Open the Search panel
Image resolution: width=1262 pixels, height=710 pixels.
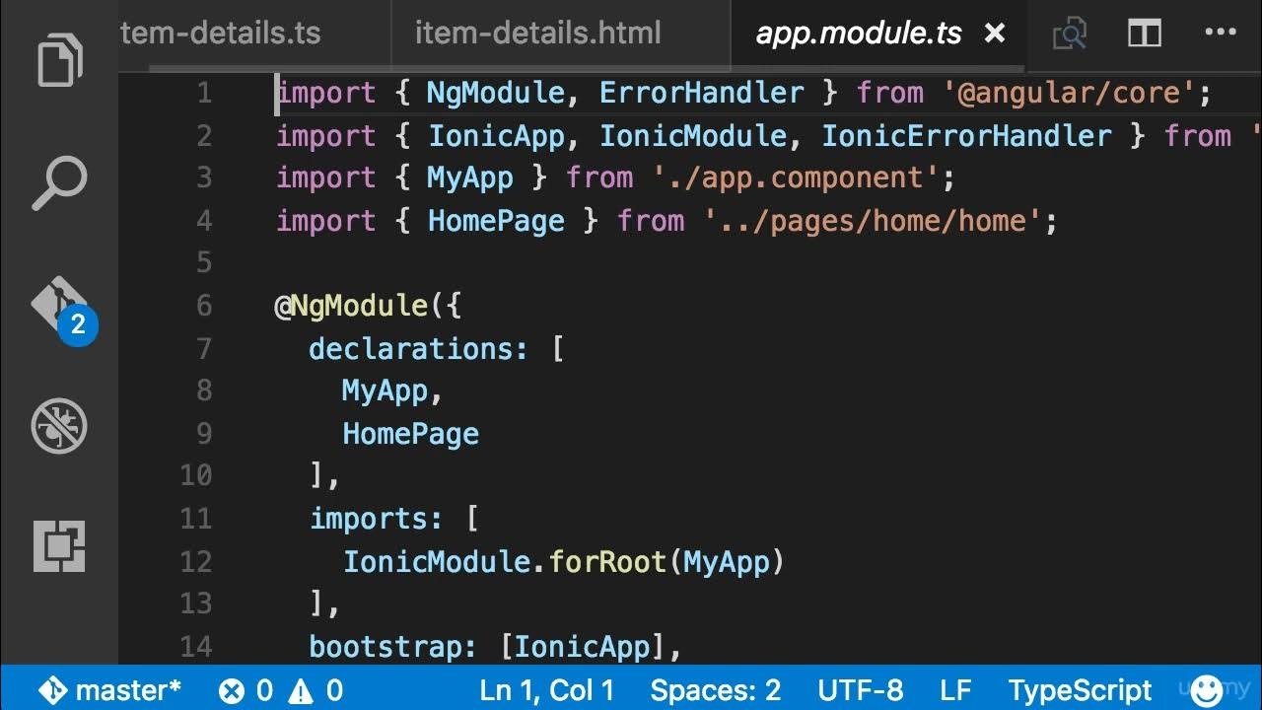pos(60,183)
